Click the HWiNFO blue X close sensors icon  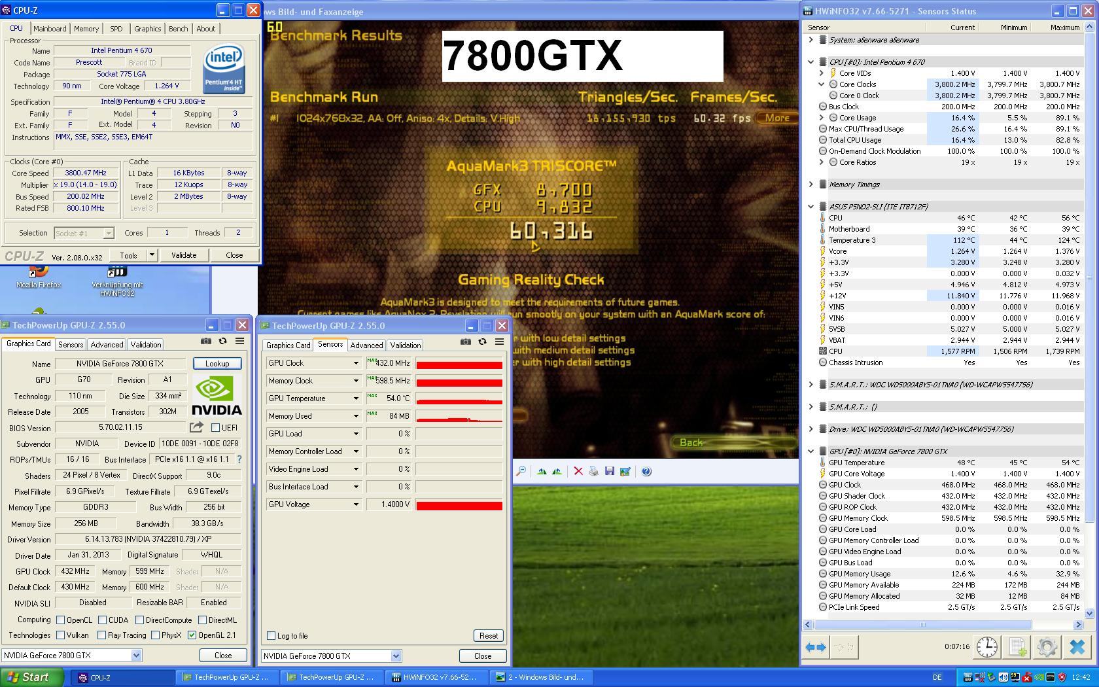(1077, 647)
